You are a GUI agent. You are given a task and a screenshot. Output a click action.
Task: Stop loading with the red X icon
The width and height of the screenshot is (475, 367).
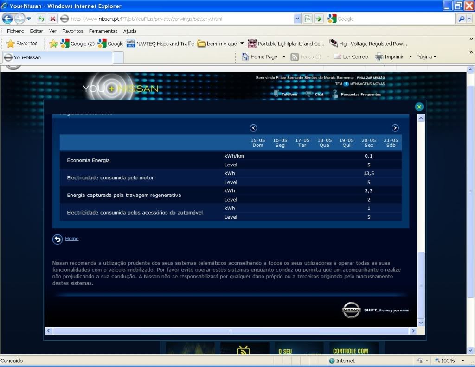point(53,19)
